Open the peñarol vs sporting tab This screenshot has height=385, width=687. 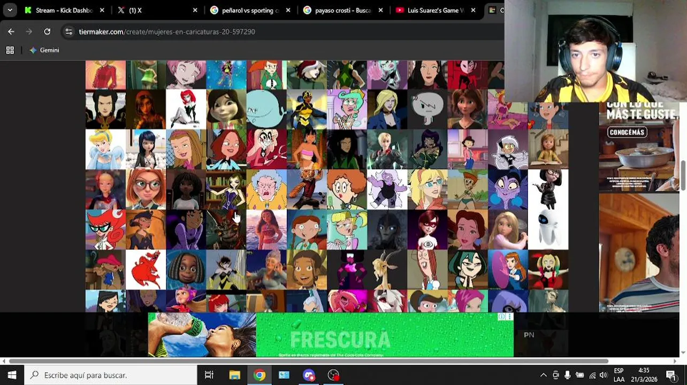pyautogui.click(x=250, y=10)
